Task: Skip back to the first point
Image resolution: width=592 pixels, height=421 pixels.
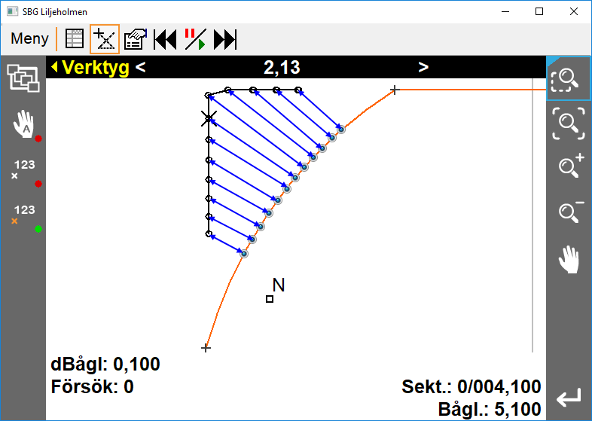Action: 165,39
